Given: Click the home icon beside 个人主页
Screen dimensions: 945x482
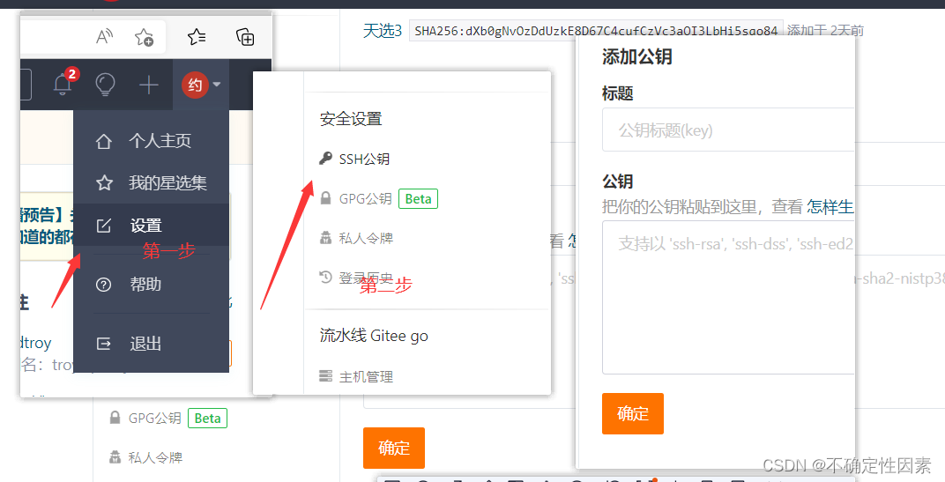Looking at the screenshot, I should [104, 142].
